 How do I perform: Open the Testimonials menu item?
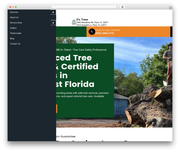pyautogui.click(x=15, y=33)
